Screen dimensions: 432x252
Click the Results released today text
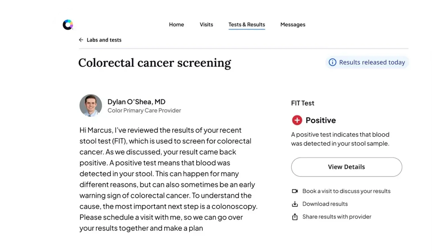click(372, 62)
